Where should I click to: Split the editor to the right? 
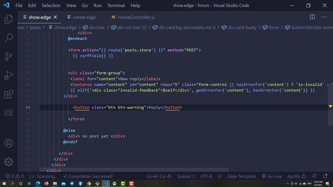tap(312, 17)
